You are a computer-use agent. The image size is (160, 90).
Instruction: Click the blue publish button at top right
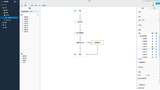click(158, 3)
